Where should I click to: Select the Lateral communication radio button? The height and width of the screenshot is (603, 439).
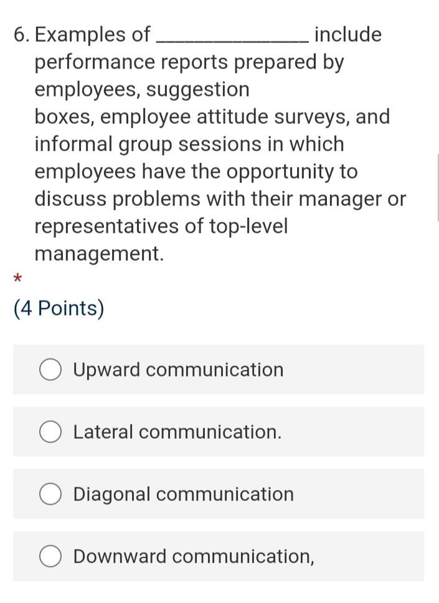[x=50, y=431]
